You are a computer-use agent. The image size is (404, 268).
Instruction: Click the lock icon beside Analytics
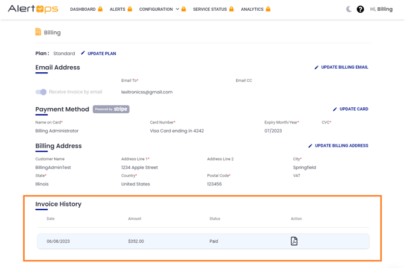[268, 9]
